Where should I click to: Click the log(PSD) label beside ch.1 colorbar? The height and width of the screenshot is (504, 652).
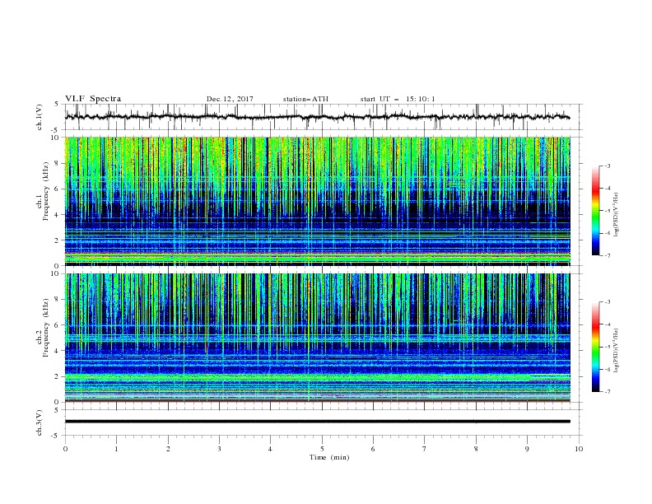pos(617,214)
